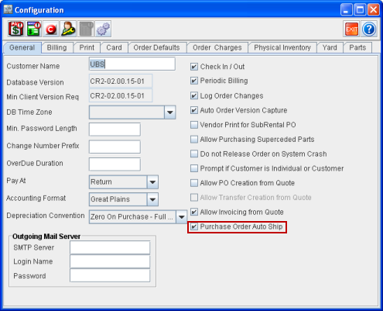Switch to the Billing tab
Image resolution: width=383 pixels, height=311 pixels.
click(57, 48)
